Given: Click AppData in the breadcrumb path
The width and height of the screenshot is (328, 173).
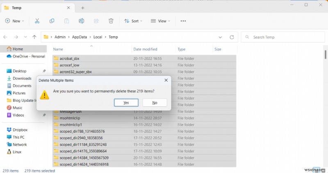Looking at the screenshot, I should click(79, 37).
